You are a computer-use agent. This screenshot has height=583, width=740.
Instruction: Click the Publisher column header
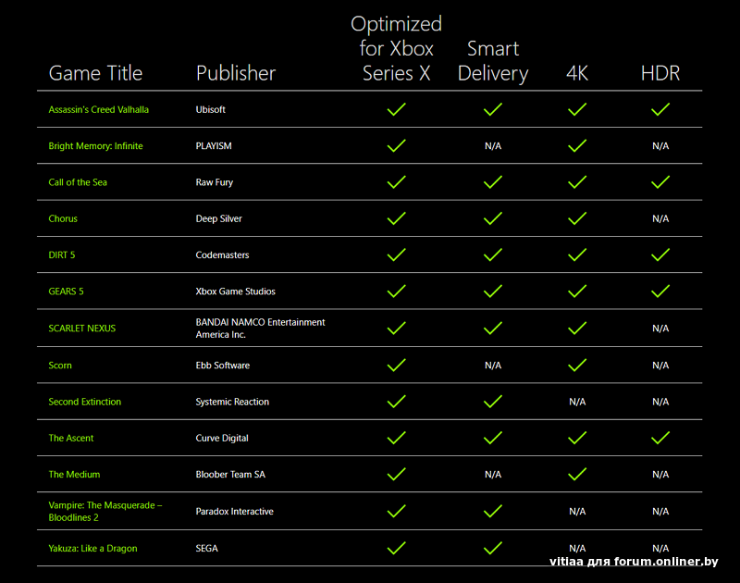pos(236,73)
